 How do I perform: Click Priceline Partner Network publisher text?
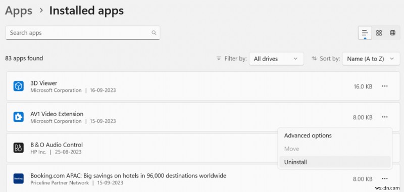coord(60,183)
